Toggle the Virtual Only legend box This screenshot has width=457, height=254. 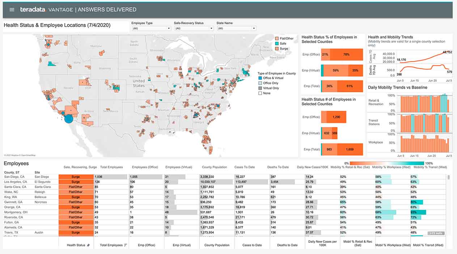[260, 88]
